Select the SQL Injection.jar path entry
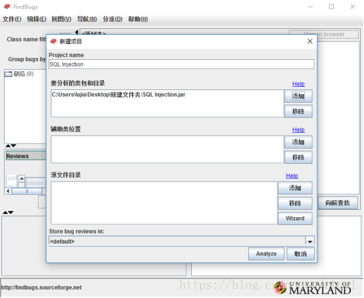Screen dimensions: 364x298 (118, 95)
